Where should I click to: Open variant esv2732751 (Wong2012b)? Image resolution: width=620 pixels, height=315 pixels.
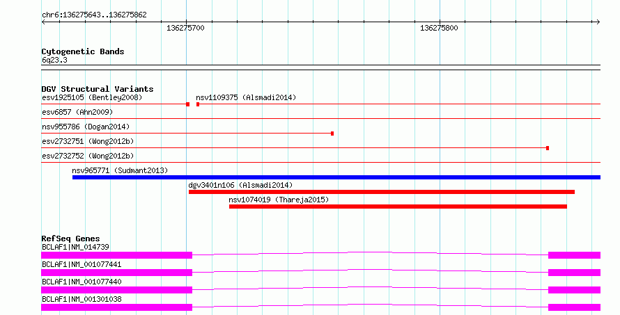88,141
